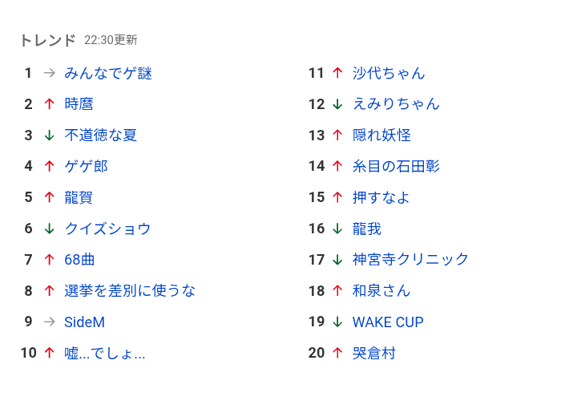Click the クイズショウ trend link

(x=108, y=229)
